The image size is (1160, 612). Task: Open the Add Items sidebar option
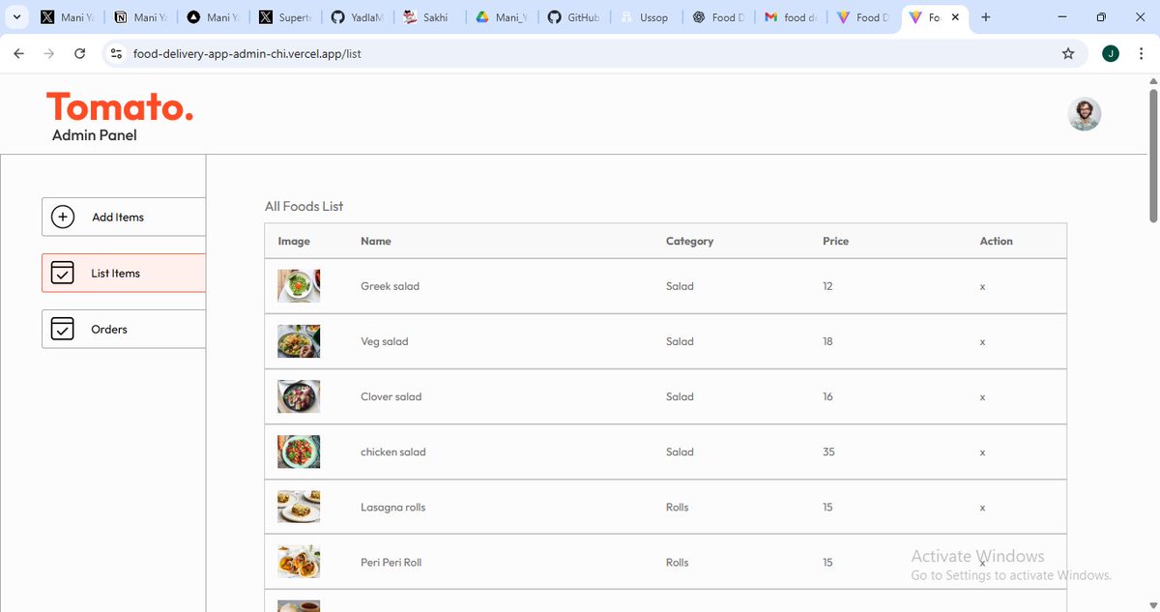[124, 217]
